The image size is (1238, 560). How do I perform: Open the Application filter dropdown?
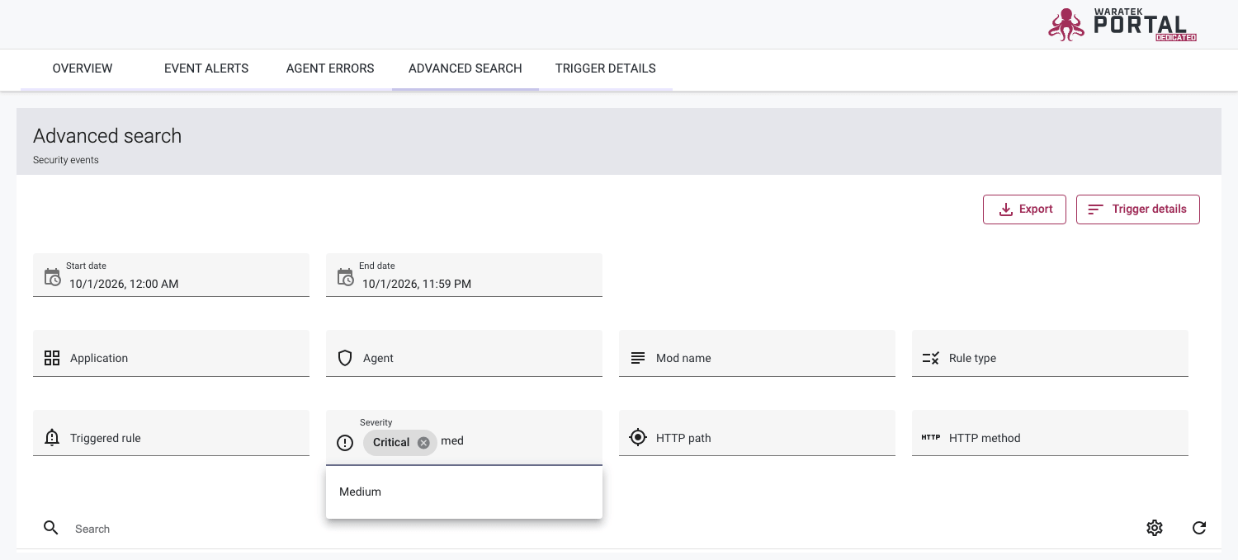[x=171, y=354]
